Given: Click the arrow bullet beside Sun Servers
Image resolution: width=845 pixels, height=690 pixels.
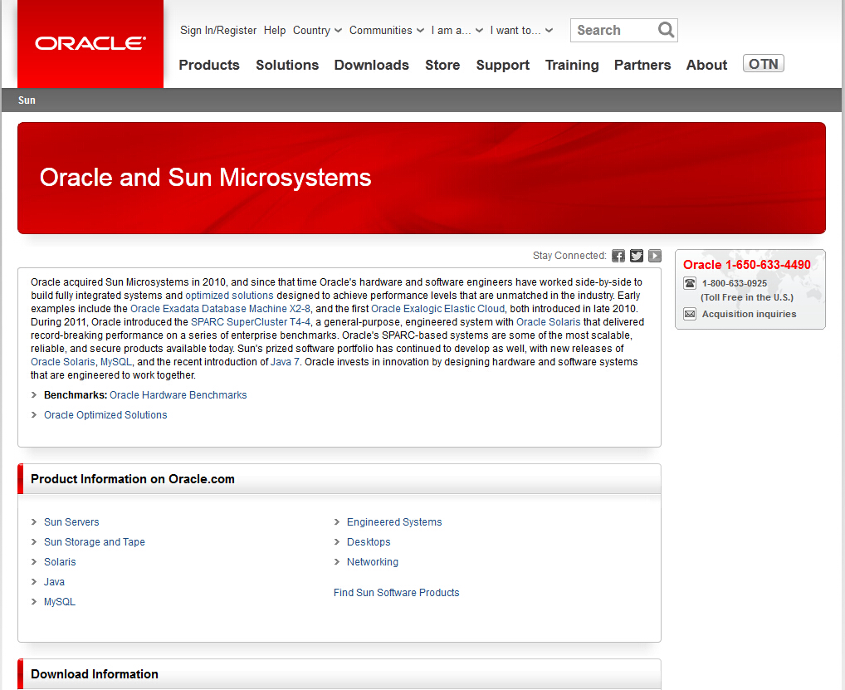Looking at the screenshot, I should click(x=34, y=521).
